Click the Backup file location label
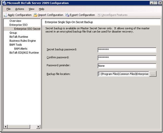 point(58,74)
